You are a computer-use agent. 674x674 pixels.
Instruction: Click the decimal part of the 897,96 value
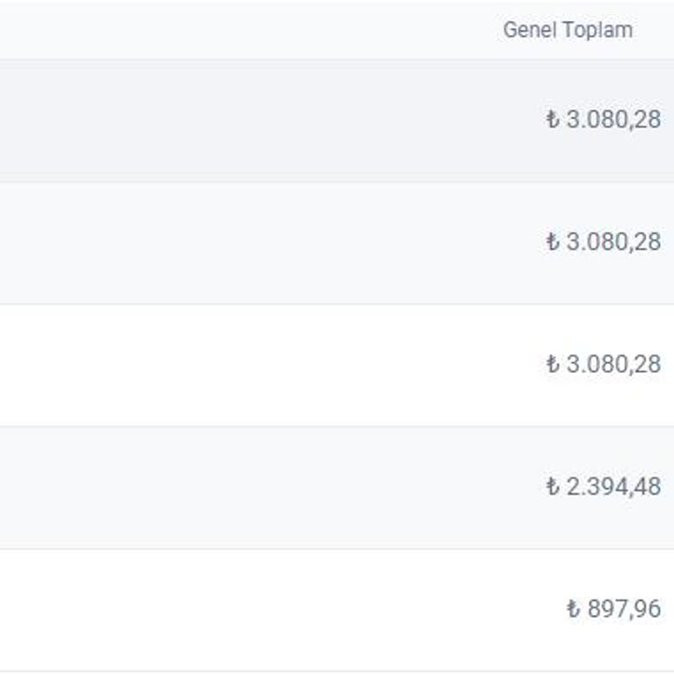(x=649, y=609)
